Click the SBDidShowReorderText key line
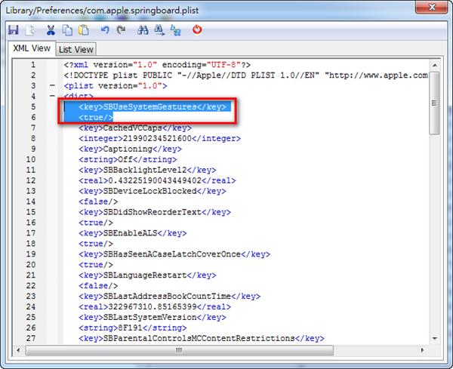This screenshot has width=453, height=369. pos(155,212)
